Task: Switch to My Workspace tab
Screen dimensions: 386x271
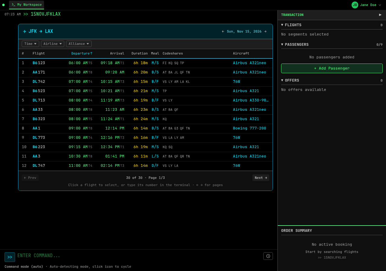Action: click(x=27, y=5)
